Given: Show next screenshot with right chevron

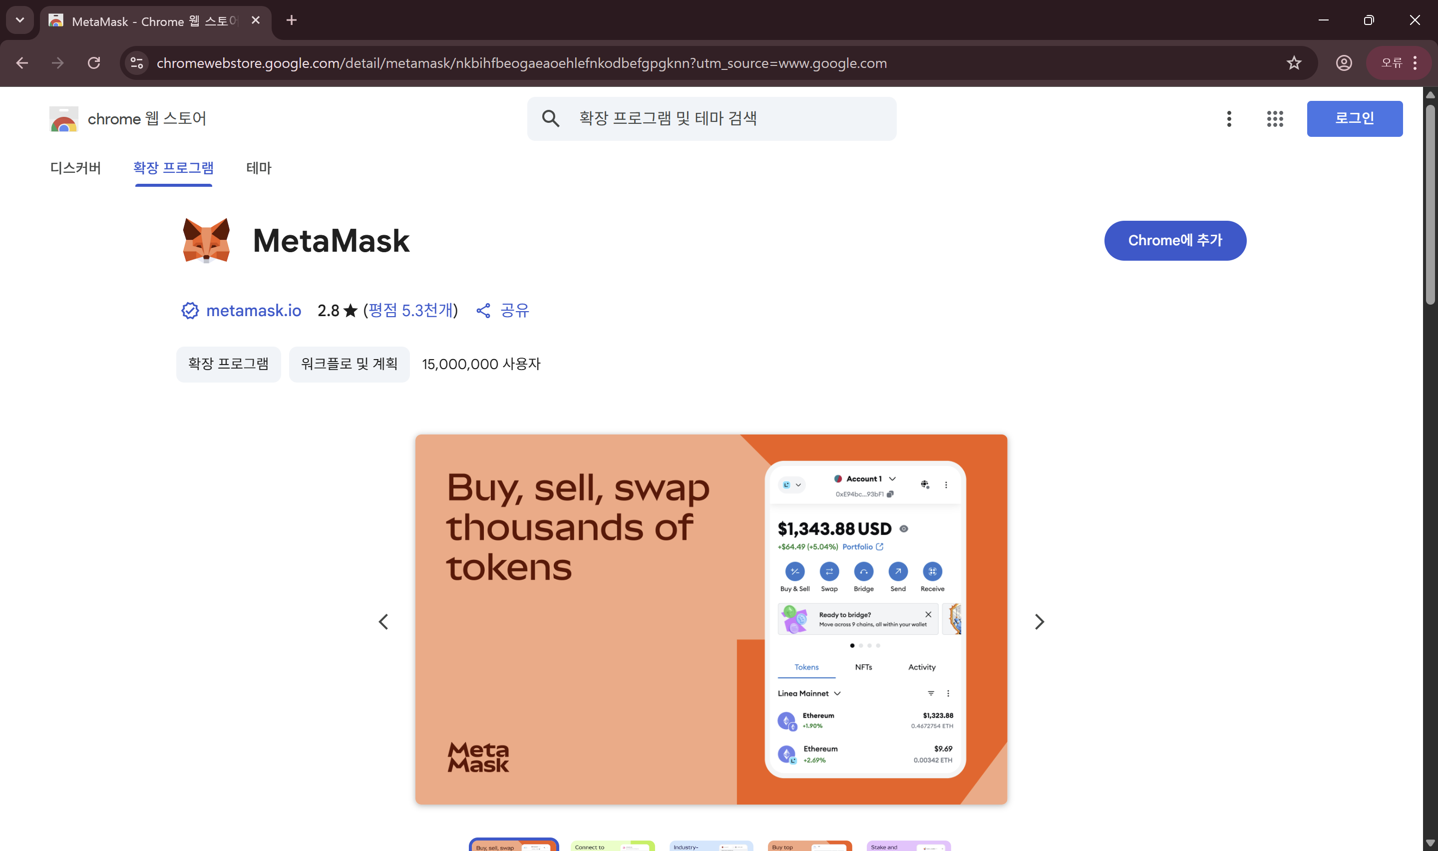Looking at the screenshot, I should [x=1039, y=622].
